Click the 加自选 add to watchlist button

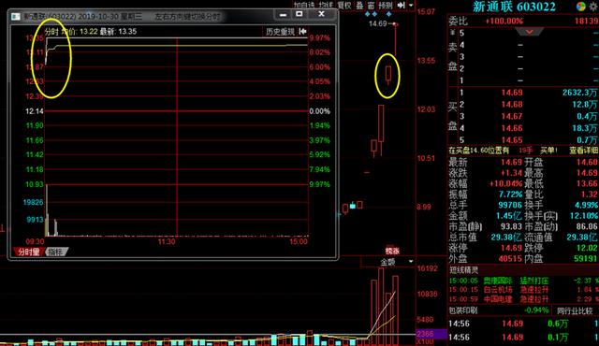click(304, 6)
